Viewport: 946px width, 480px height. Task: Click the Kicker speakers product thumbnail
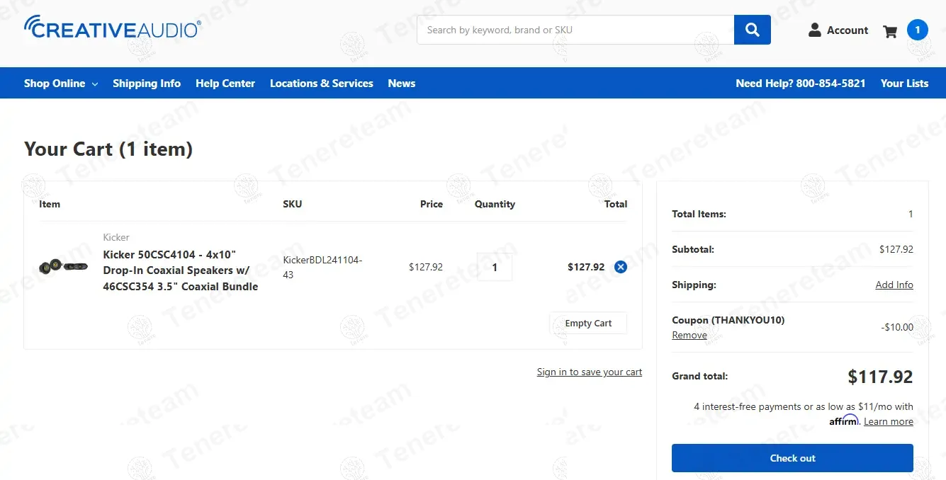click(64, 267)
